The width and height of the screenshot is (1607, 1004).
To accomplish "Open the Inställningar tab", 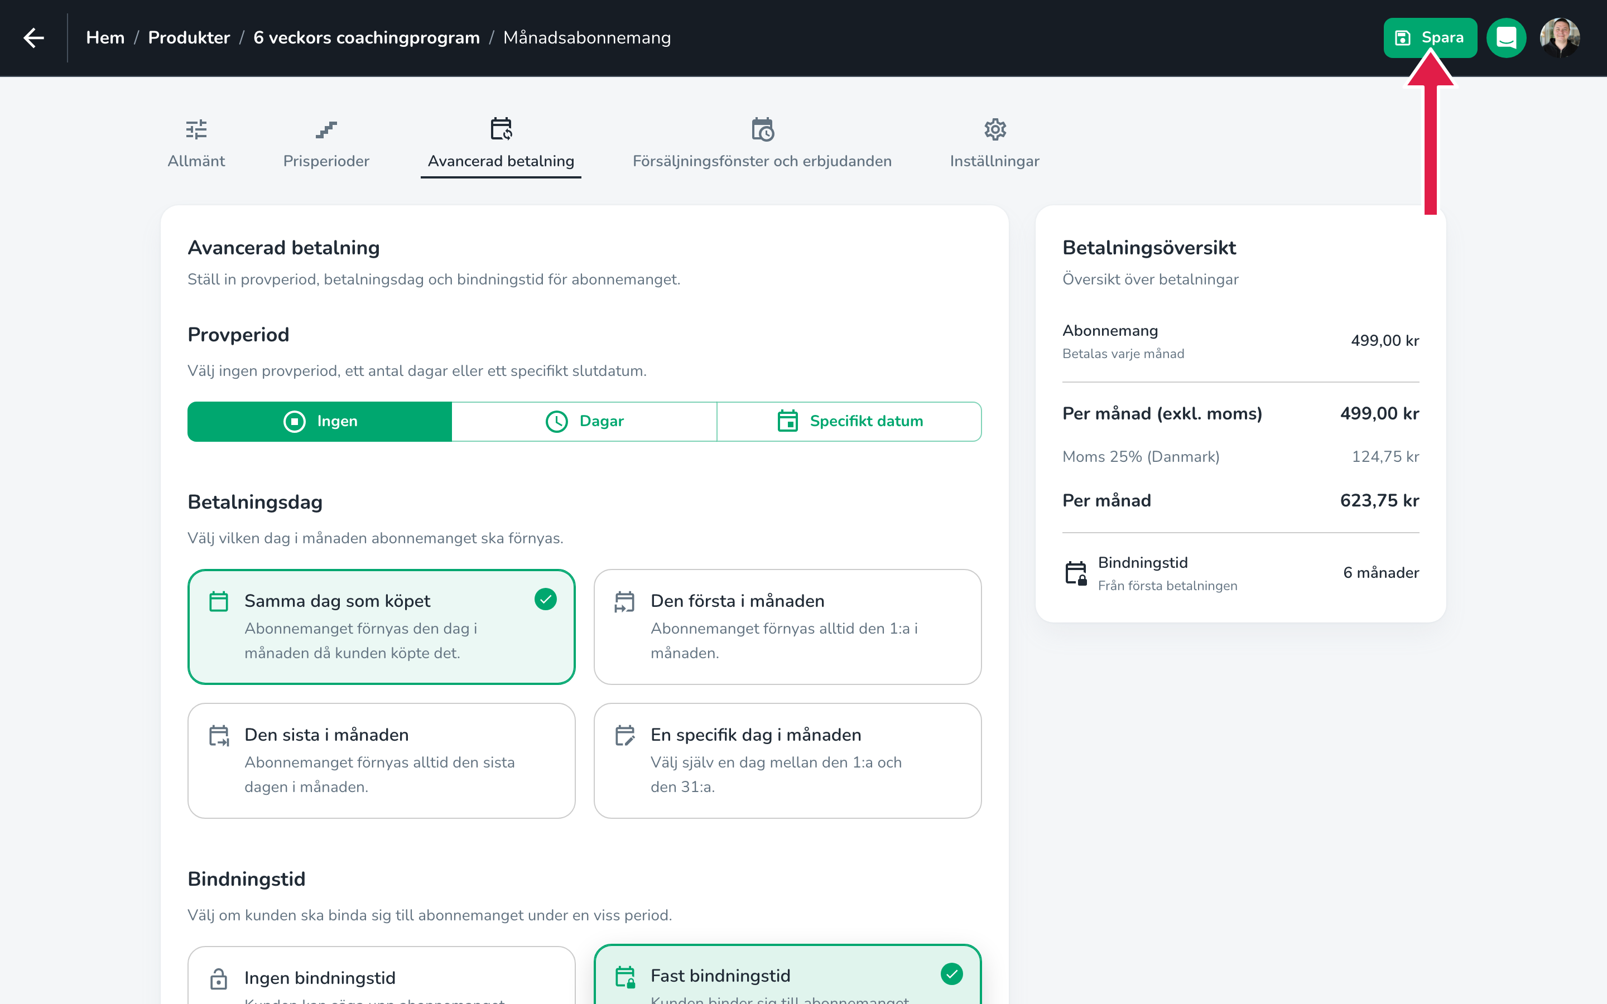I will tap(995, 145).
